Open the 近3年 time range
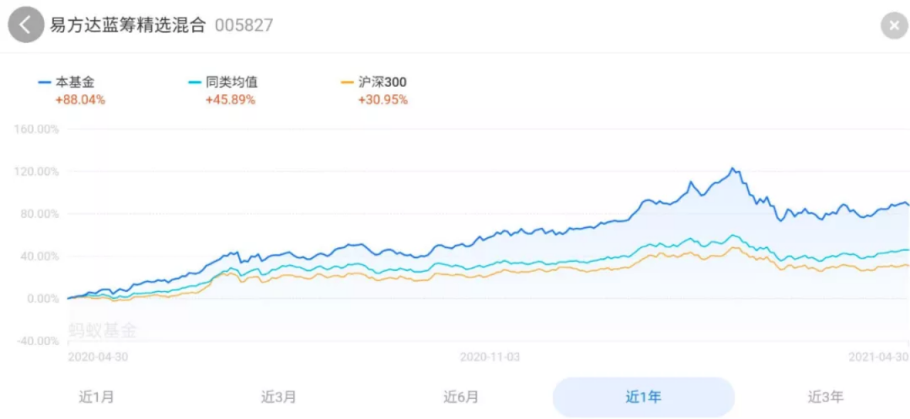 click(825, 397)
